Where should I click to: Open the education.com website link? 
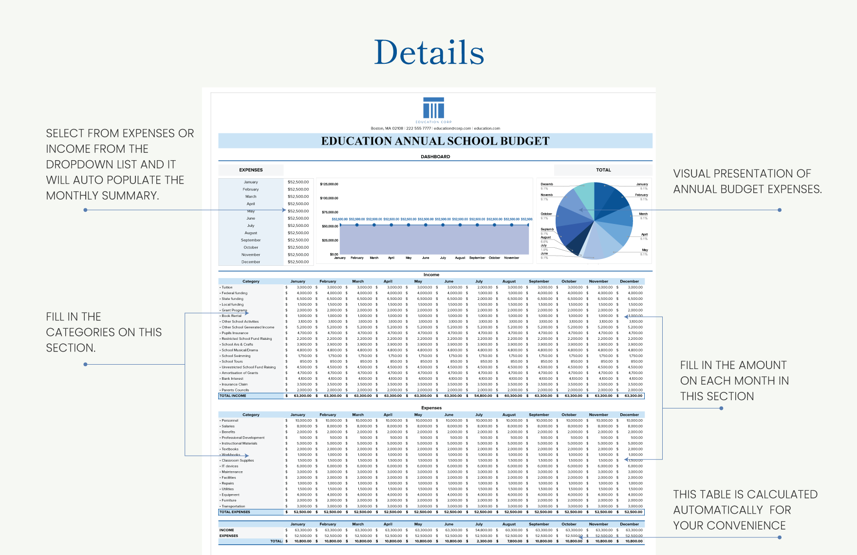pyautogui.click(x=487, y=129)
